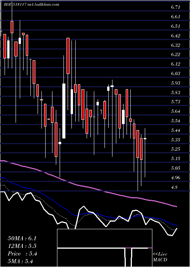Click the pink 50MA line end
The width and height of the screenshot is (190, 267).
[176, 206]
